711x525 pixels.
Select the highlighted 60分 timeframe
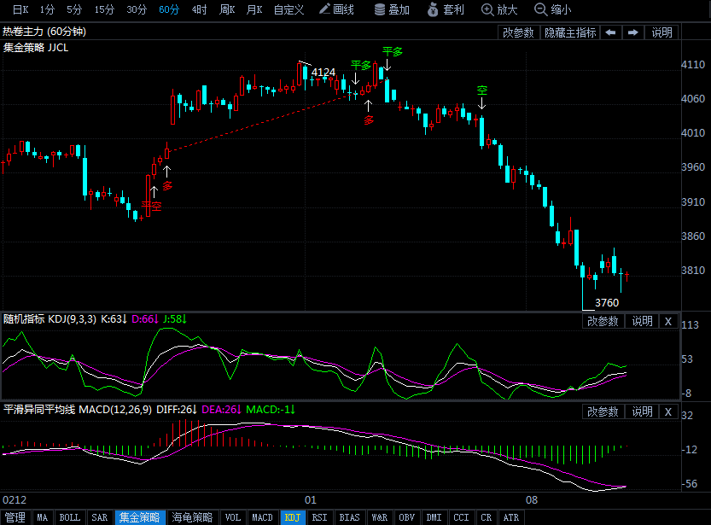[169, 9]
